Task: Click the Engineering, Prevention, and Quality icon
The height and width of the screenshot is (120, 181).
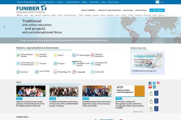Action: 74,63
